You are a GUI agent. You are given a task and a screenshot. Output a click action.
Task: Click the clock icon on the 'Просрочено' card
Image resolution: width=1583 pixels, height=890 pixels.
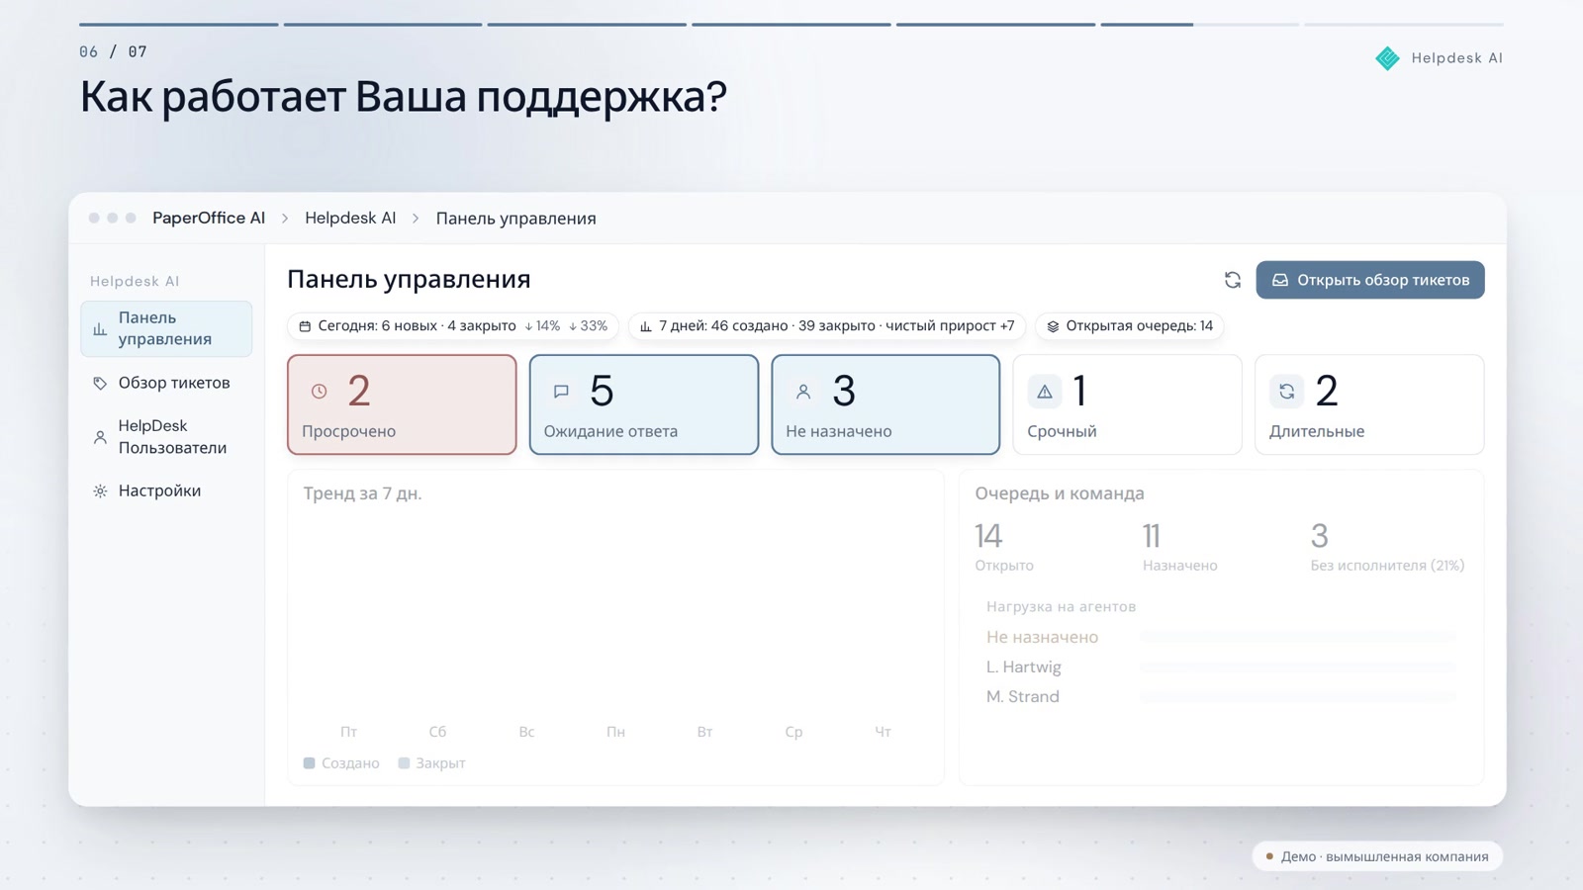(x=319, y=392)
